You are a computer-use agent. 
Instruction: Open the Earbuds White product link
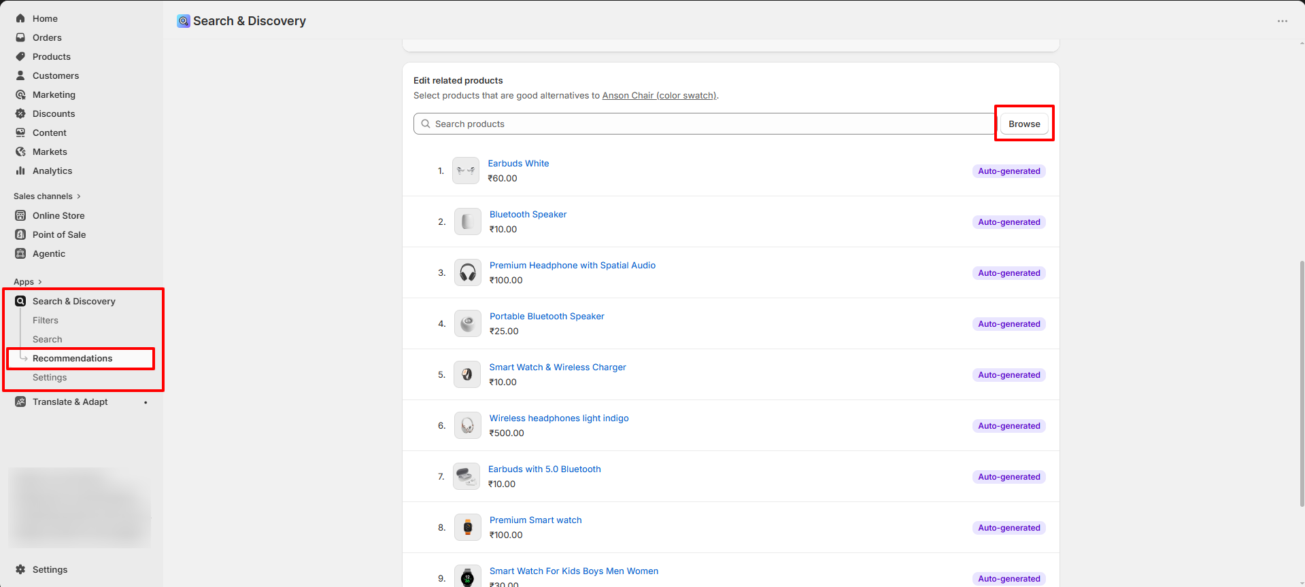point(518,163)
